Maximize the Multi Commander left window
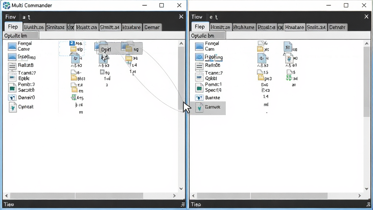 click(x=161, y=5)
